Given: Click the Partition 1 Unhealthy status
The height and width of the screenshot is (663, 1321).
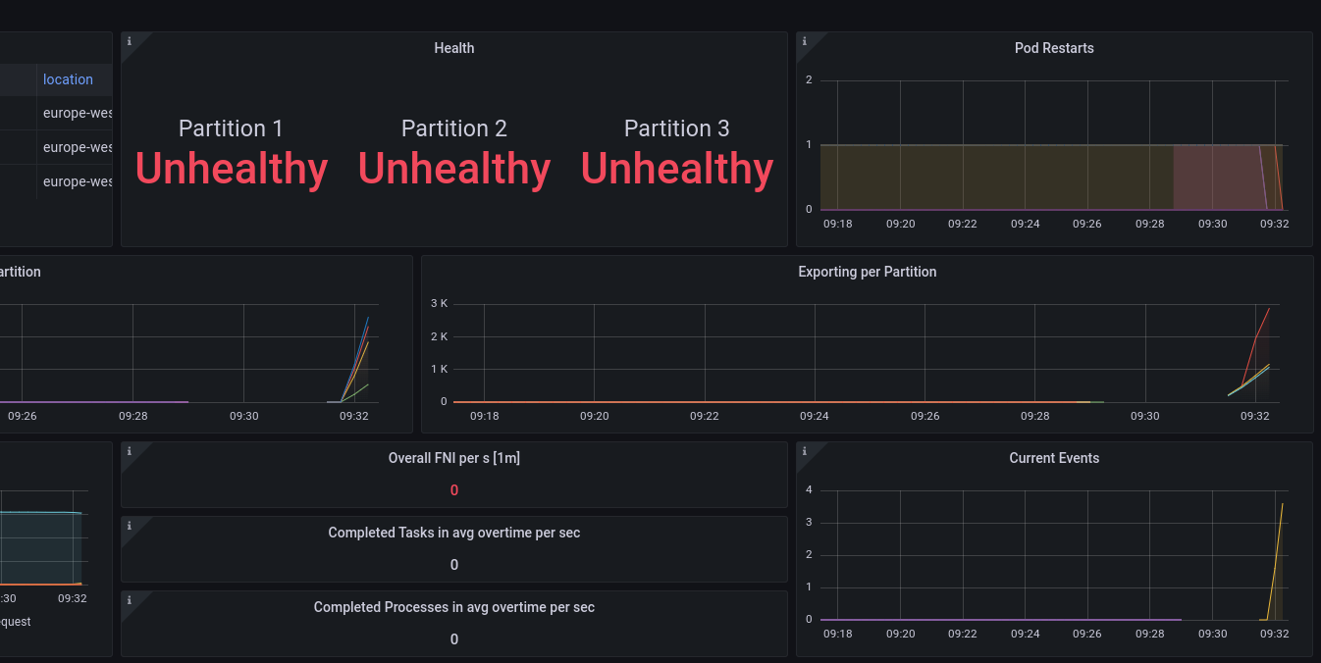Looking at the screenshot, I should tap(232, 169).
